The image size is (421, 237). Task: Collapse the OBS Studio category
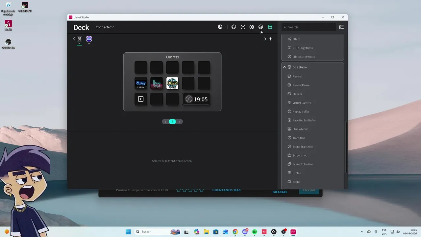click(x=285, y=67)
